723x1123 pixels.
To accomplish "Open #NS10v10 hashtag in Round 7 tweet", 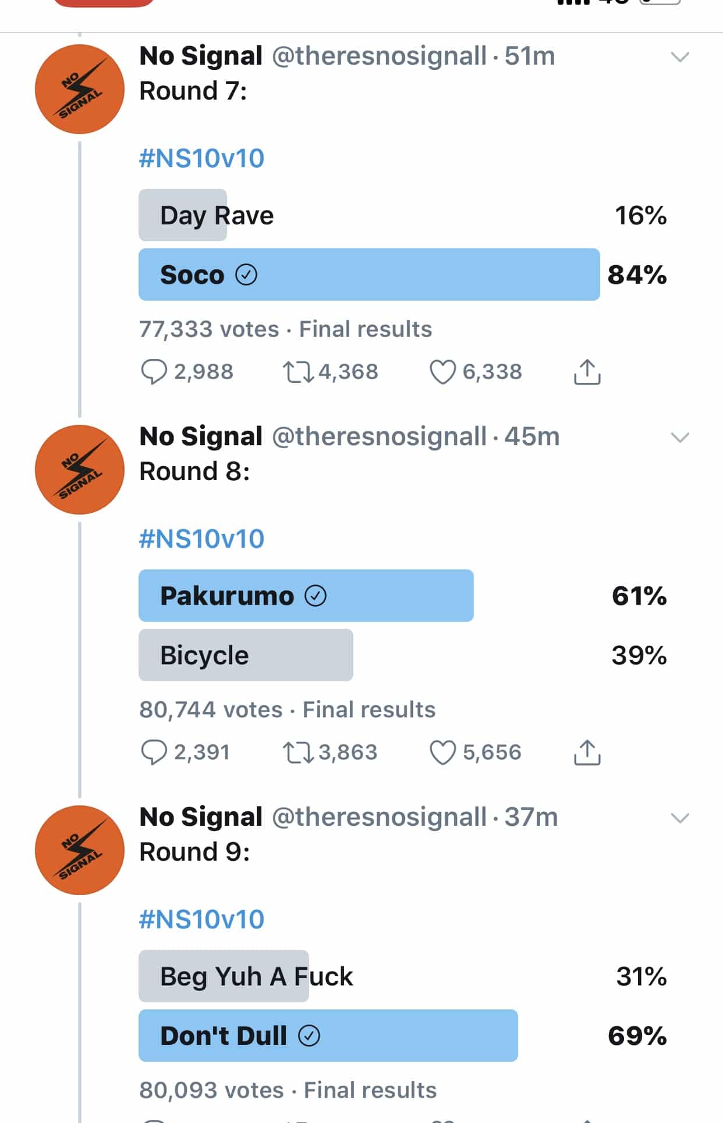I will (201, 159).
